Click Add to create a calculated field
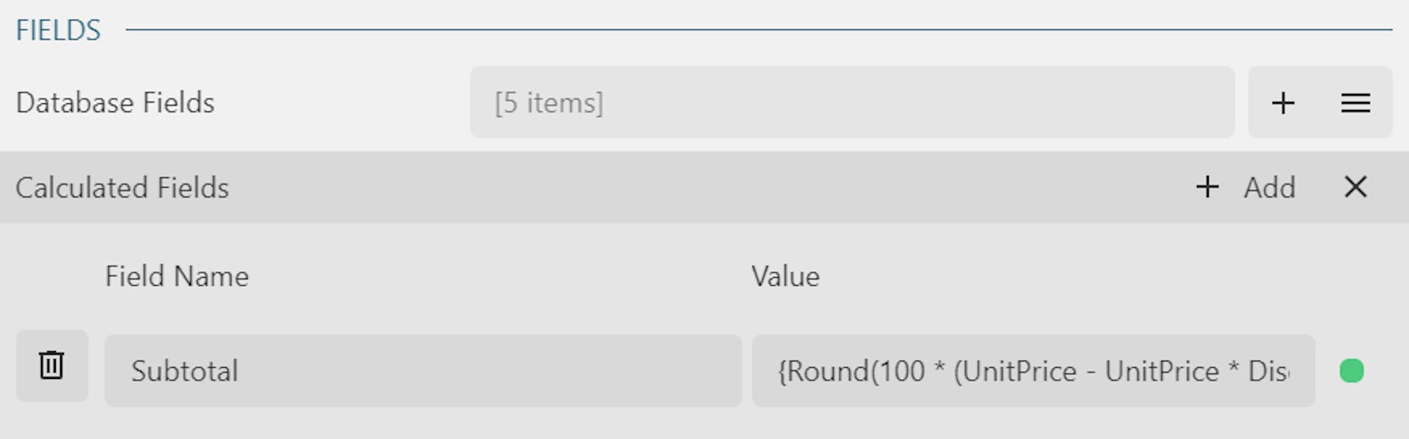The image size is (1409, 439). point(1270,188)
